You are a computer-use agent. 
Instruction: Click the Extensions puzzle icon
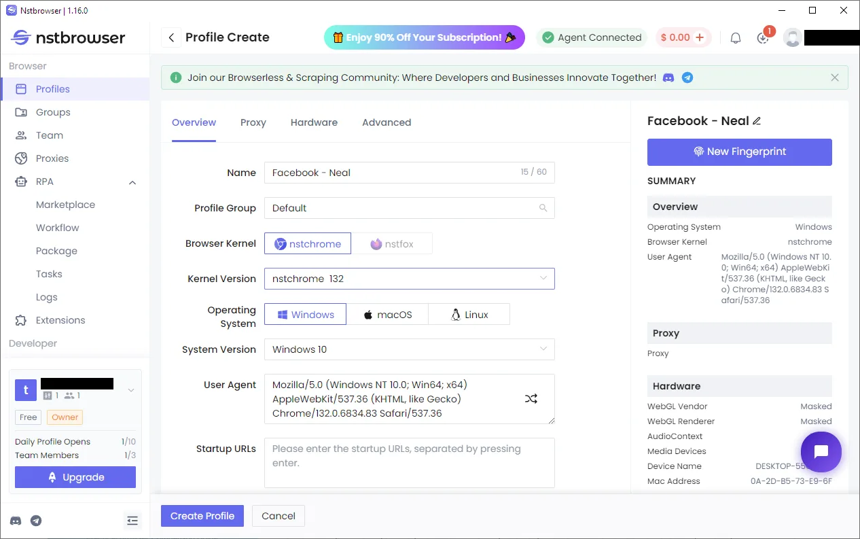[x=21, y=320]
